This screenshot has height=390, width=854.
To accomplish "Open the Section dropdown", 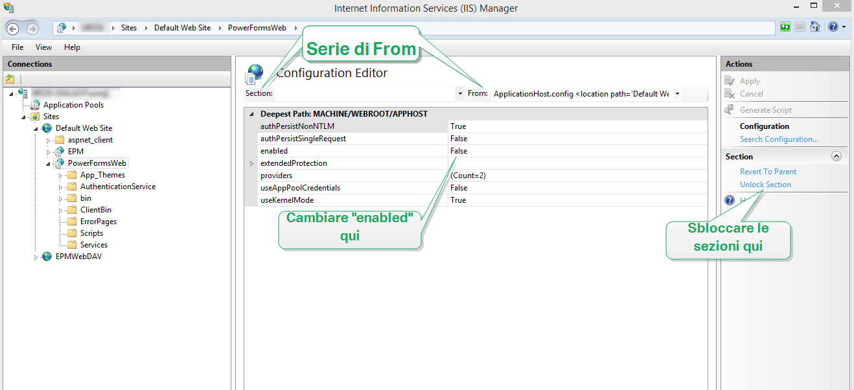I will 459,94.
